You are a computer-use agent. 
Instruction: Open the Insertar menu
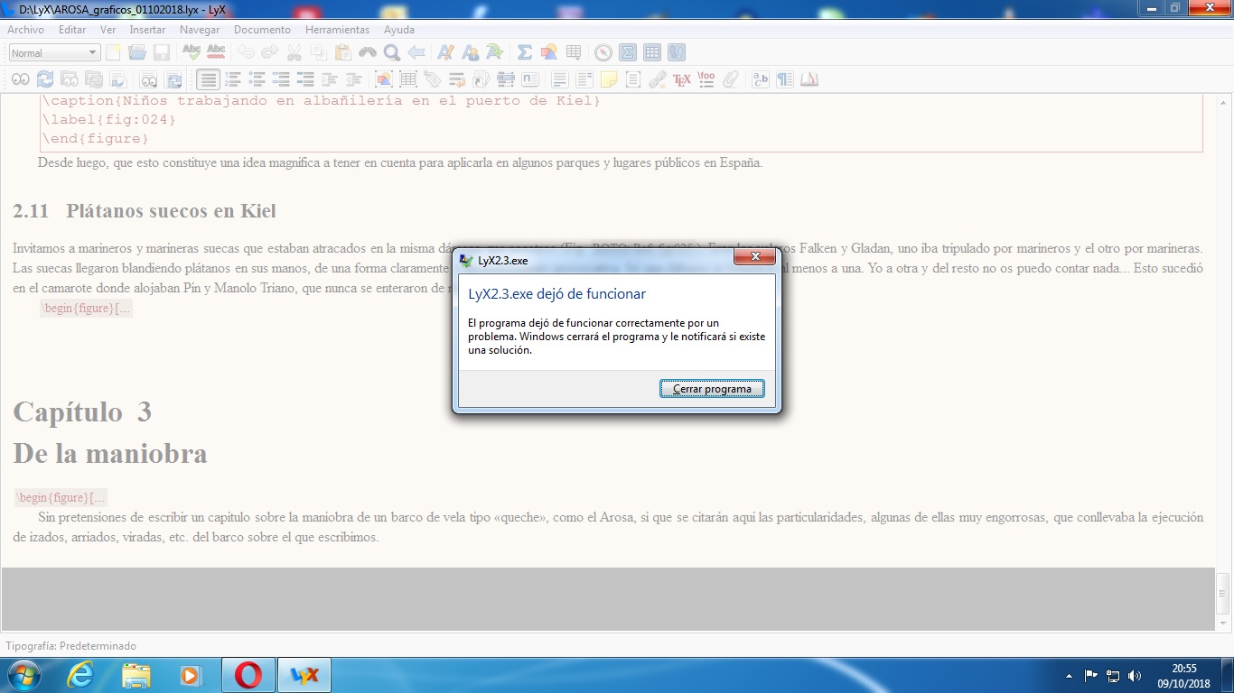click(x=147, y=30)
